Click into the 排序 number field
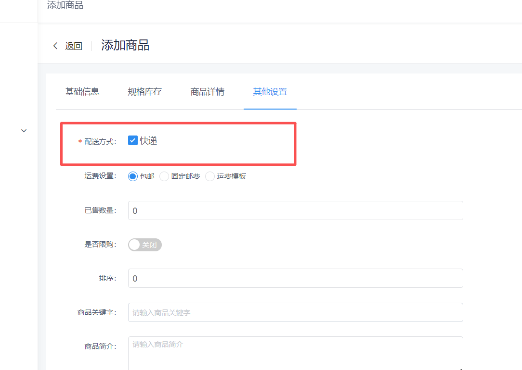Screen dimensions: 522x370 coord(295,278)
